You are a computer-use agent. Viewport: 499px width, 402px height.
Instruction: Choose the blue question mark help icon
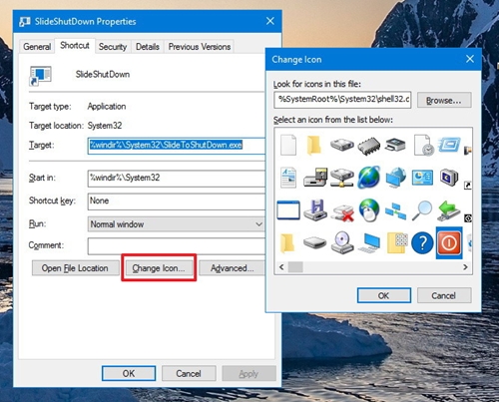[x=422, y=243]
